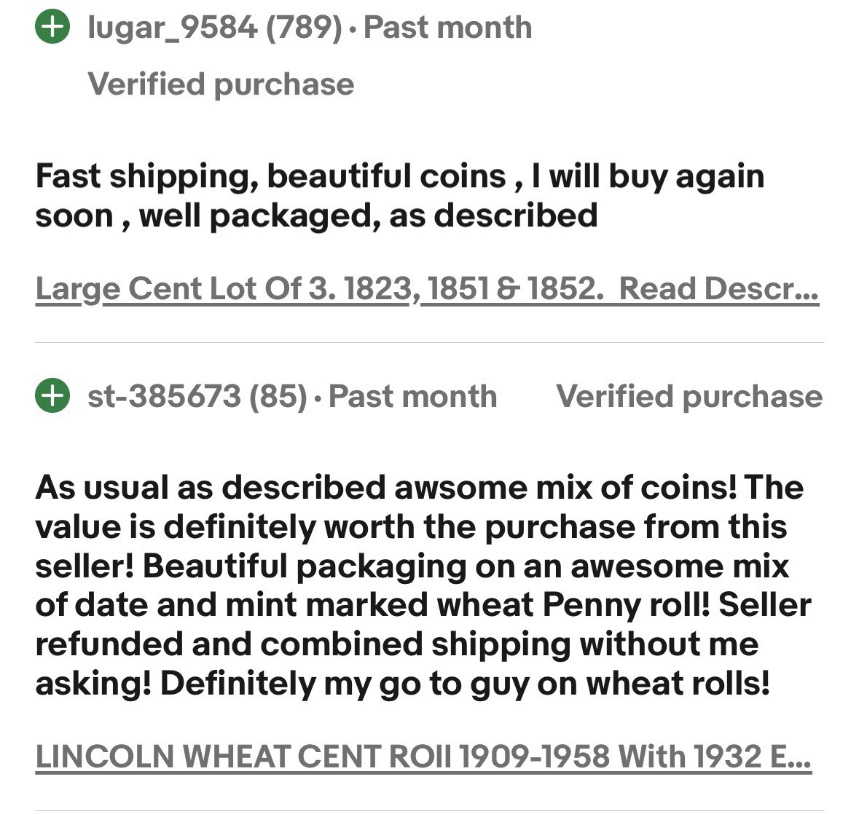
Task: Click Verified purchase label under lugar_9584
Action: pyautogui.click(x=221, y=84)
